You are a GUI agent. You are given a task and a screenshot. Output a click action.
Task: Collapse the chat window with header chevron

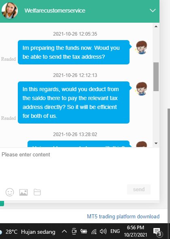[x=153, y=11]
